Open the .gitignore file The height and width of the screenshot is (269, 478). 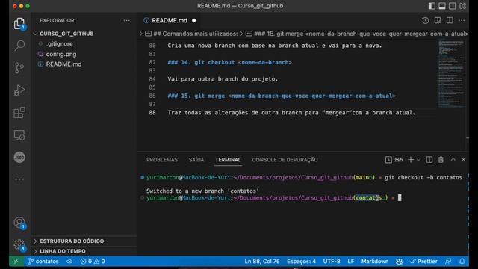point(60,44)
